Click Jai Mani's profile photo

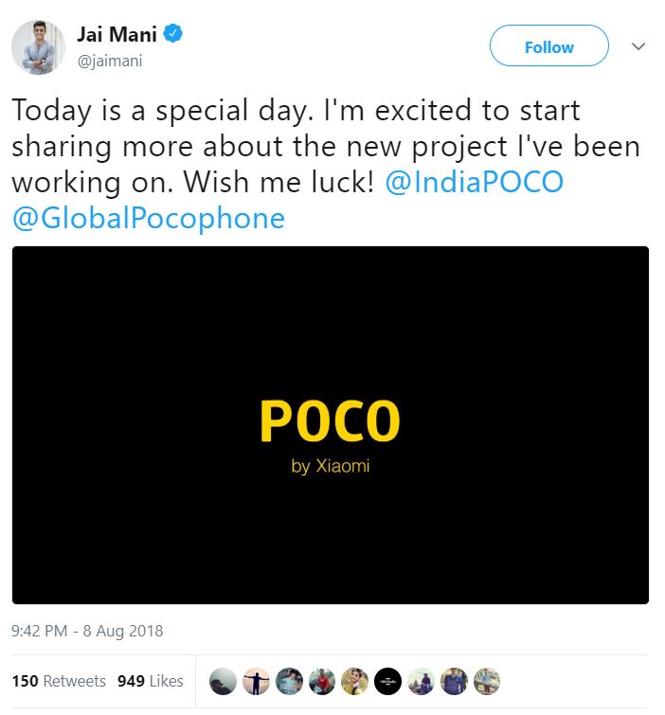(38, 47)
